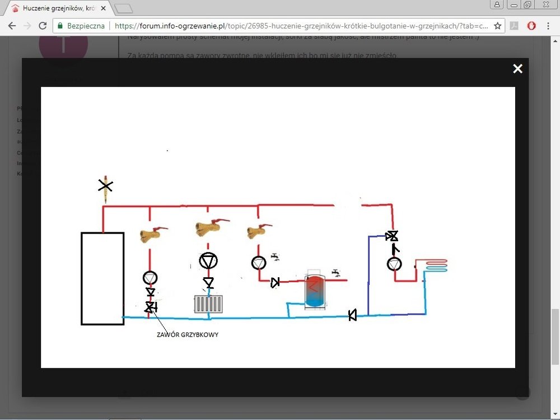560x420 pixels.
Task: Click the browser Back arrow
Action: [12, 26]
